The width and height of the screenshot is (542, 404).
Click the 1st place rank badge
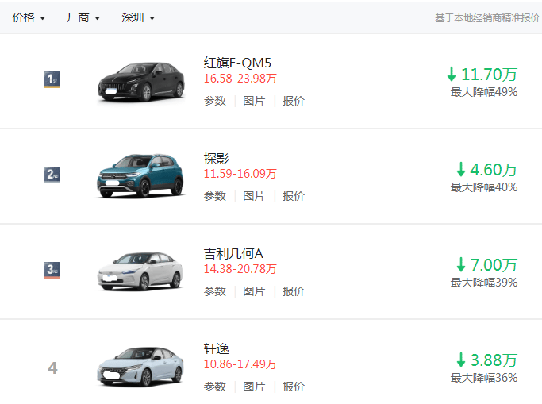pos(52,79)
